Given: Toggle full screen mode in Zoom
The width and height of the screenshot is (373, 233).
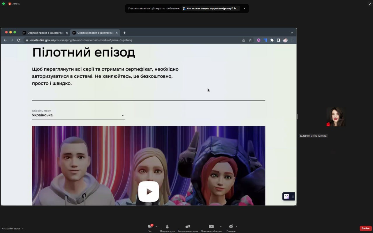Looking at the screenshot, I should 370,4.
